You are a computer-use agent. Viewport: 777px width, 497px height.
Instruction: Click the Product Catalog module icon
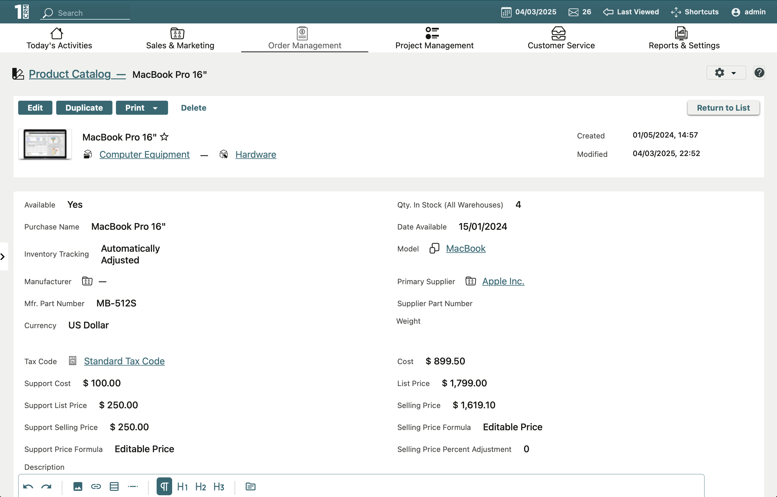click(x=18, y=74)
